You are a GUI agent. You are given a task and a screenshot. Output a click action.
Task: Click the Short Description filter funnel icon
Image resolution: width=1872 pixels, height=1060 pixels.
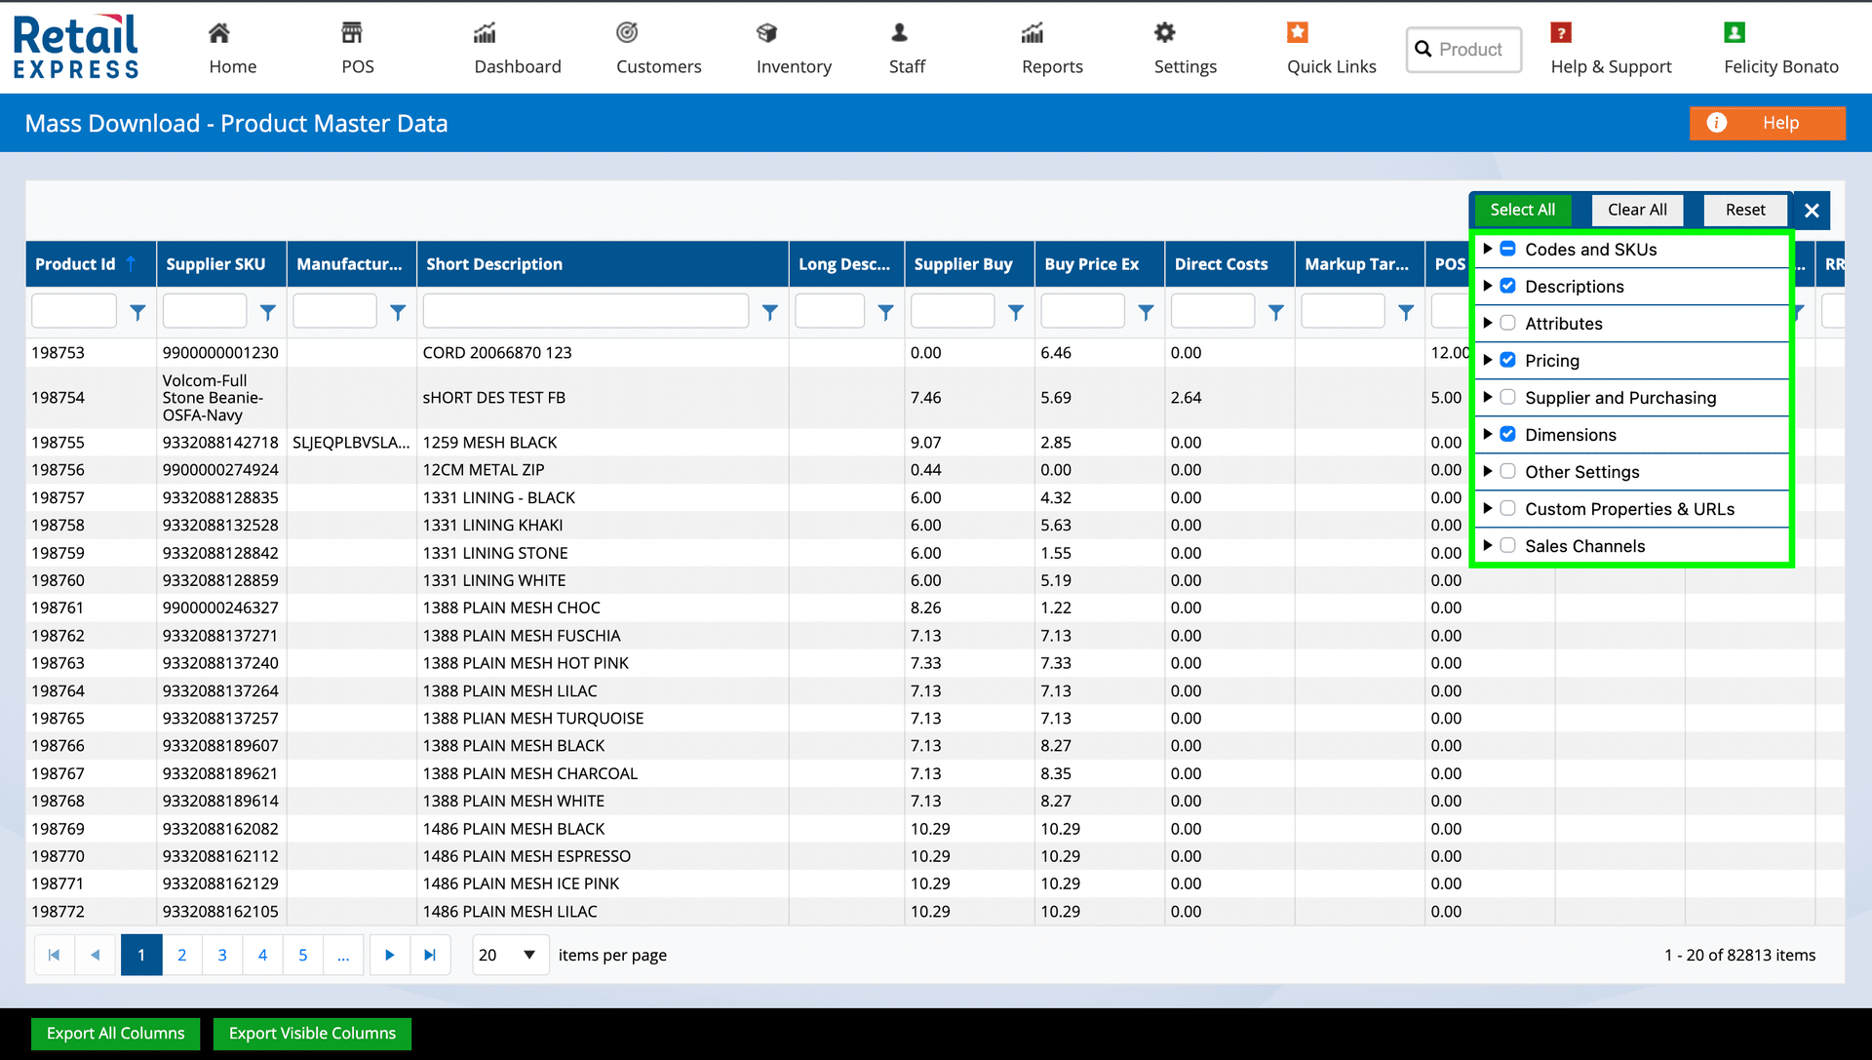pyautogui.click(x=769, y=313)
